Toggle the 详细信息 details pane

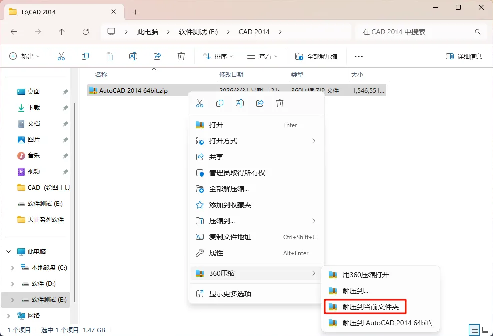(x=464, y=56)
